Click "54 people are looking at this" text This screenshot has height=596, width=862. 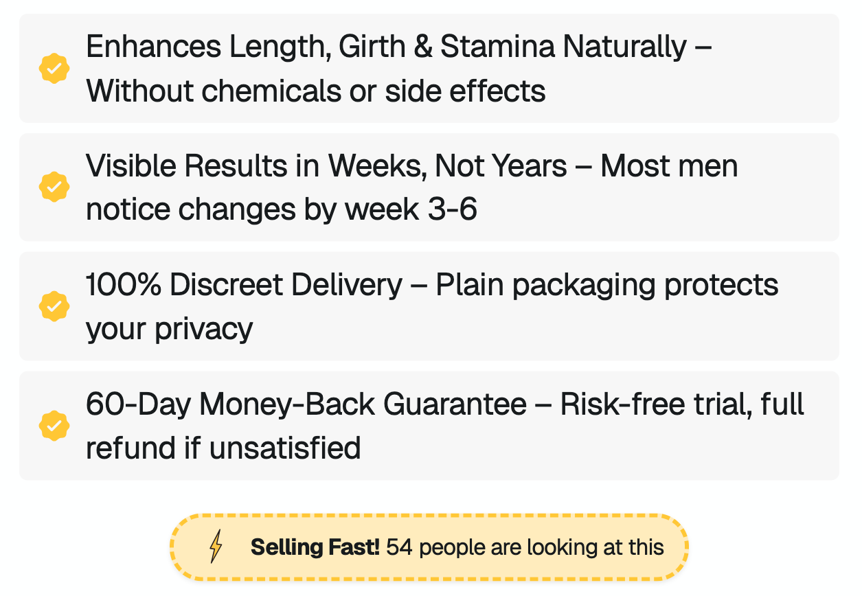[525, 548]
